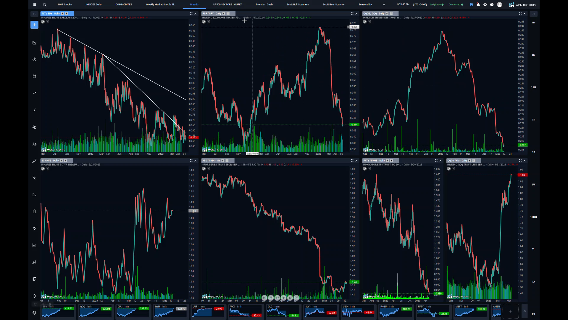Toggle the T button on QQQE / QQQ chart
The height and width of the screenshot is (320, 568).
tap(391, 14)
